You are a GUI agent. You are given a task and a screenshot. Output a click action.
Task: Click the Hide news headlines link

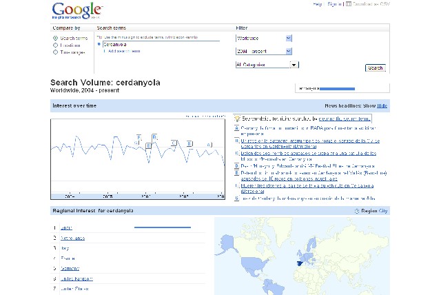382,105
